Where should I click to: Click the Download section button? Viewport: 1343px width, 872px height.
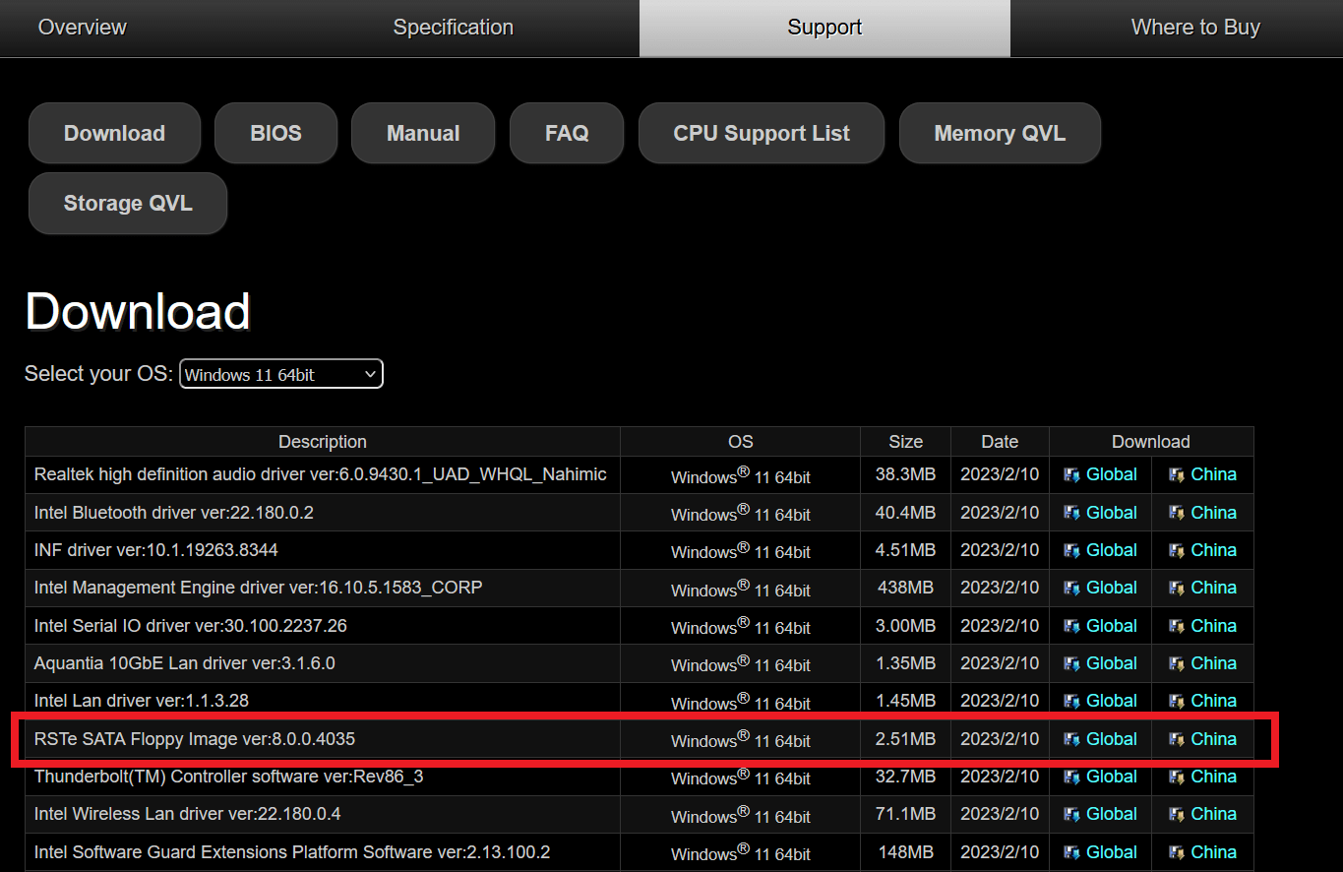[x=114, y=133]
